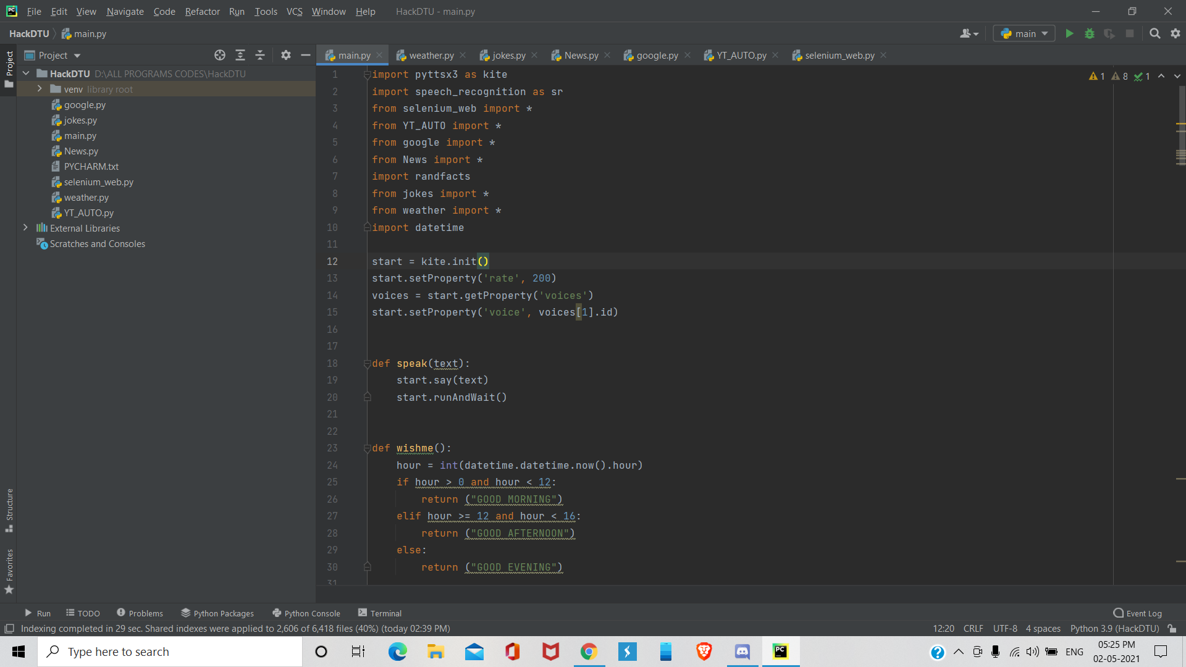Start debugging with the bug icon
1186x667 pixels.
(x=1090, y=34)
